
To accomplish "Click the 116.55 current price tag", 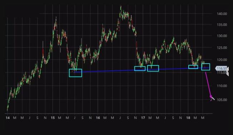I will click(x=221, y=68).
